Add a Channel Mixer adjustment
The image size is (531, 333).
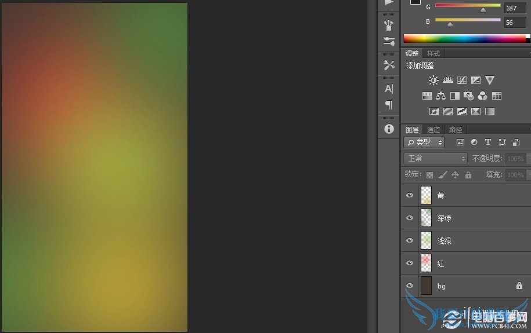483,96
